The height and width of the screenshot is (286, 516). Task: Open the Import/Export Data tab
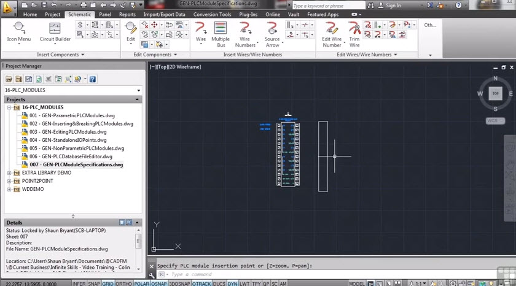164,15
